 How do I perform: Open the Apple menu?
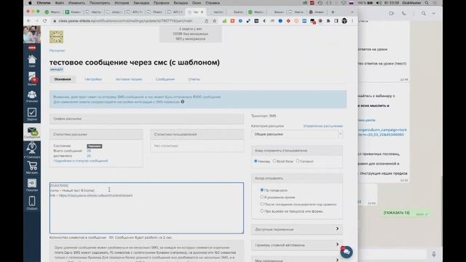point(30,3)
